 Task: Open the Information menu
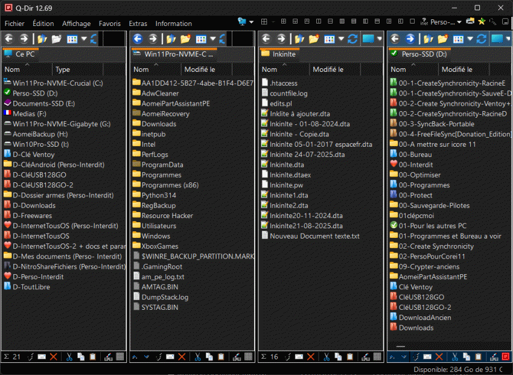(x=173, y=24)
